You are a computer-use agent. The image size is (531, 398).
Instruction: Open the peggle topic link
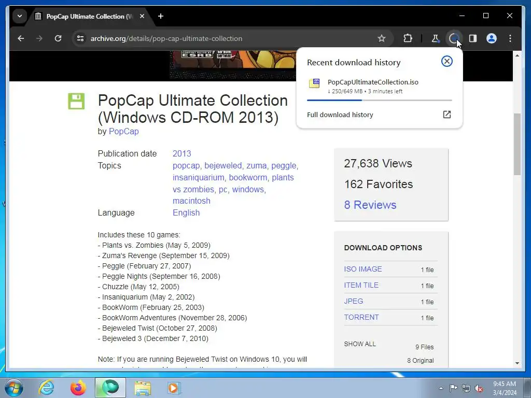coord(284,166)
